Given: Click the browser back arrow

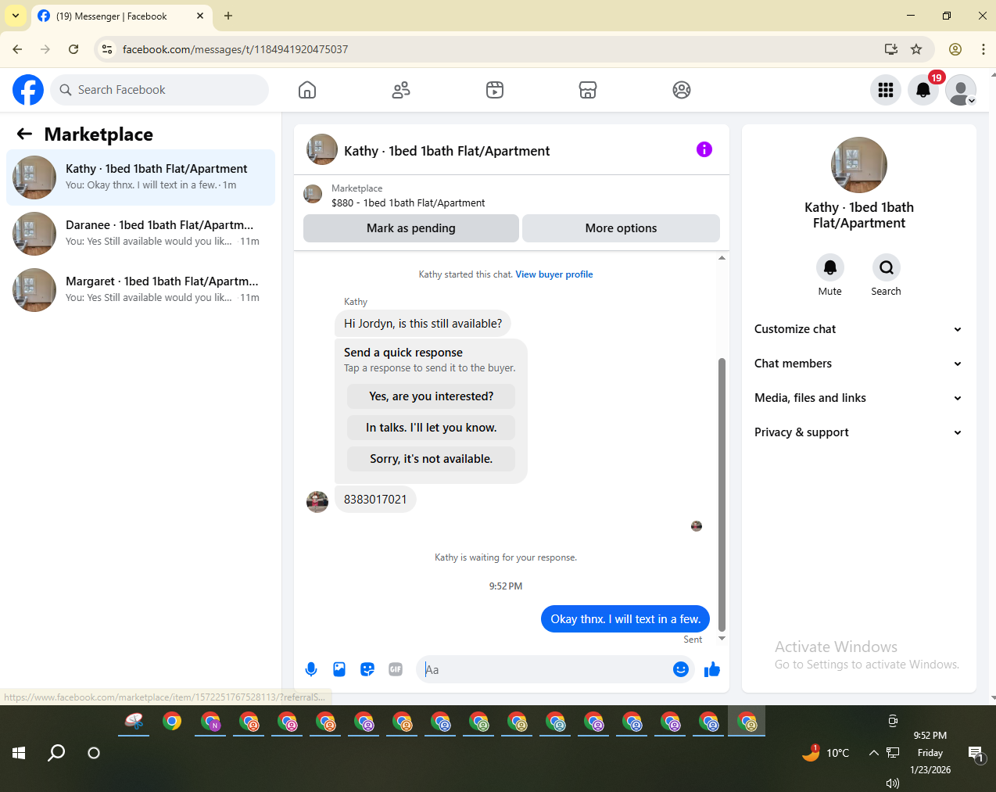Looking at the screenshot, I should [17, 49].
